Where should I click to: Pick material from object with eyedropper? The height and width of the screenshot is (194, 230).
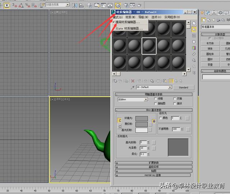point(133,87)
